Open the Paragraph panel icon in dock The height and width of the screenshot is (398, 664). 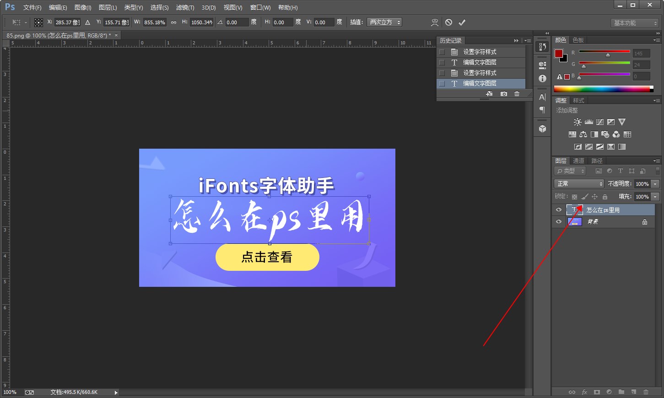pos(542,110)
